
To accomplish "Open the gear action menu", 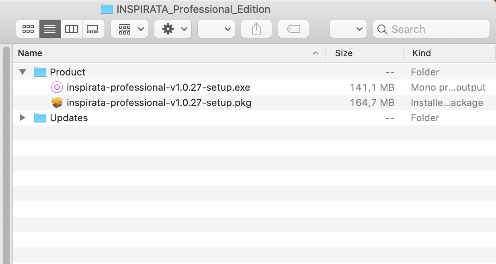I will pyautogui.click(x=173, y=29).
